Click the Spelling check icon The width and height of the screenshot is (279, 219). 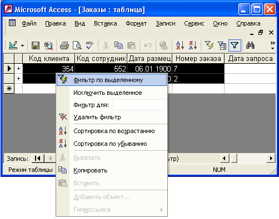(x=90, y=45)
